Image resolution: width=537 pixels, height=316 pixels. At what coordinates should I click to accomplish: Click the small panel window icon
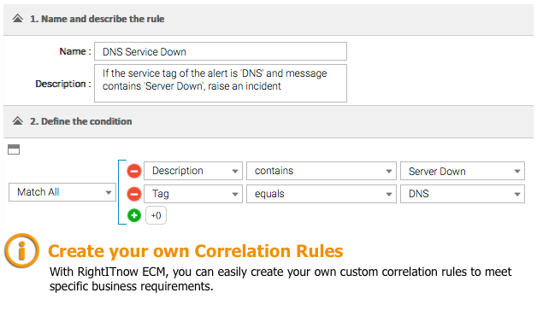(14, 149)
